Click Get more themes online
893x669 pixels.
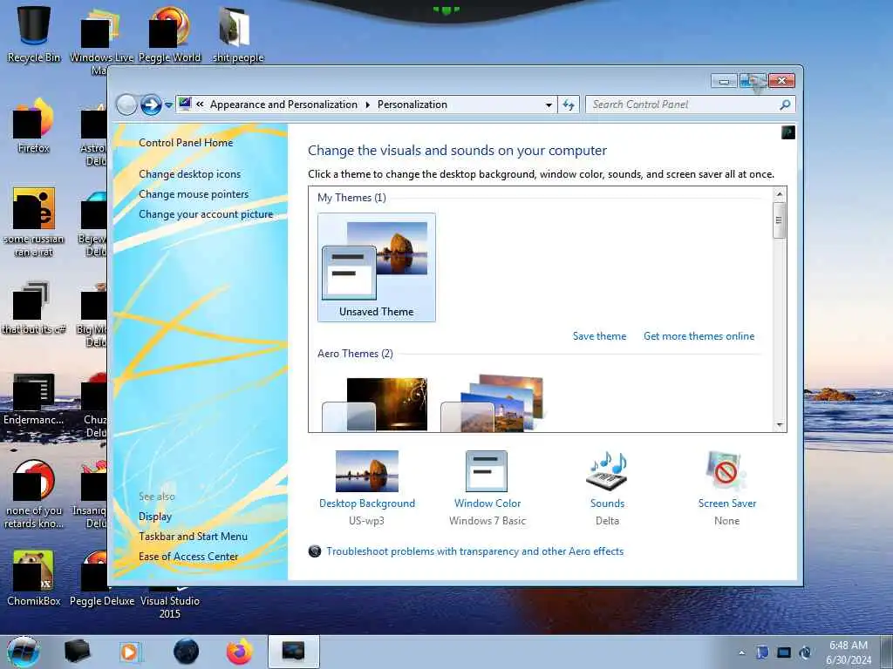(x=699, y=336)
